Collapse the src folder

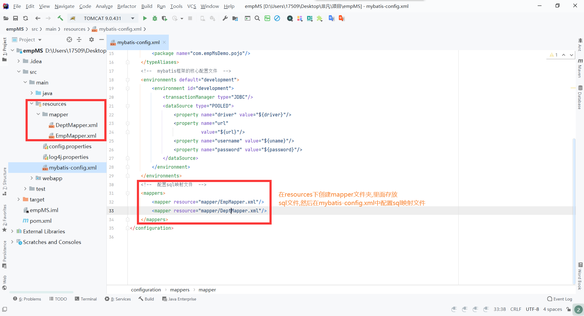(19, 72)
